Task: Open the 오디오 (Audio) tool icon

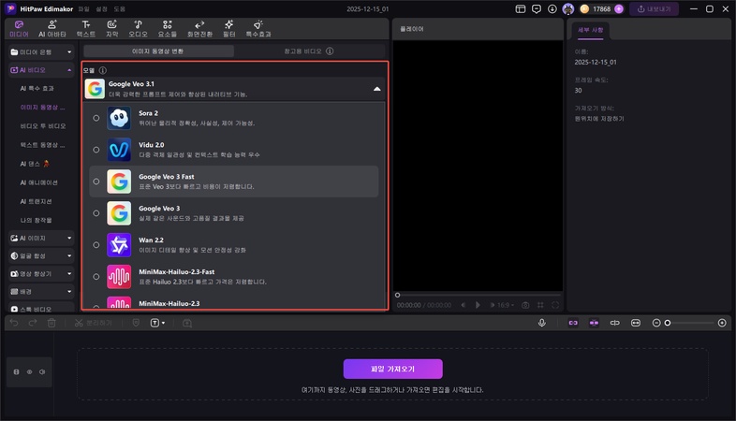Action: 138,29
